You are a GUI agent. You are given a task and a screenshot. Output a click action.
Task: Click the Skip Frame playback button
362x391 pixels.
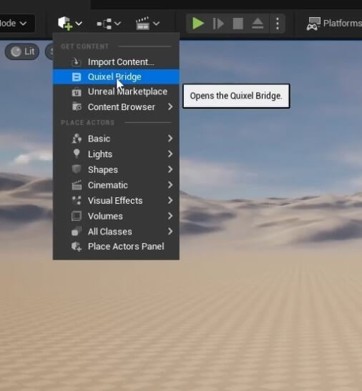[218, 24]
